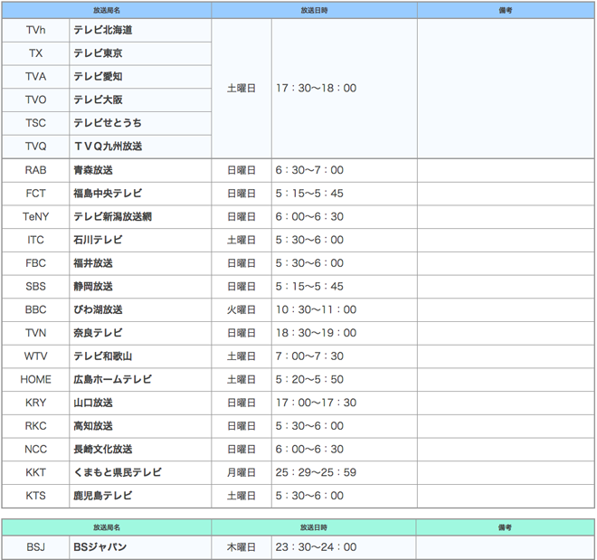This screenshot has width=597, height=560.
Task: Click the TX station code
Action: pos(36,53)
